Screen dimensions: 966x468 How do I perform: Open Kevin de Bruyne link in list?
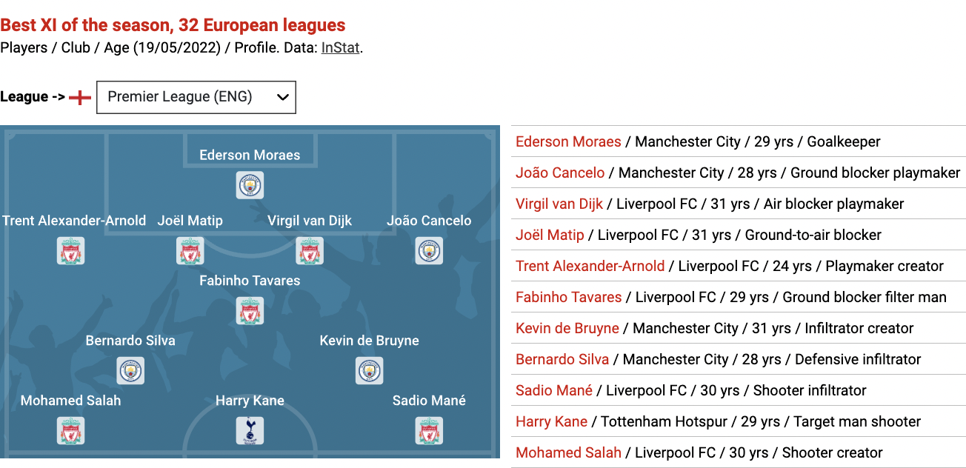(x=567, y=328)
